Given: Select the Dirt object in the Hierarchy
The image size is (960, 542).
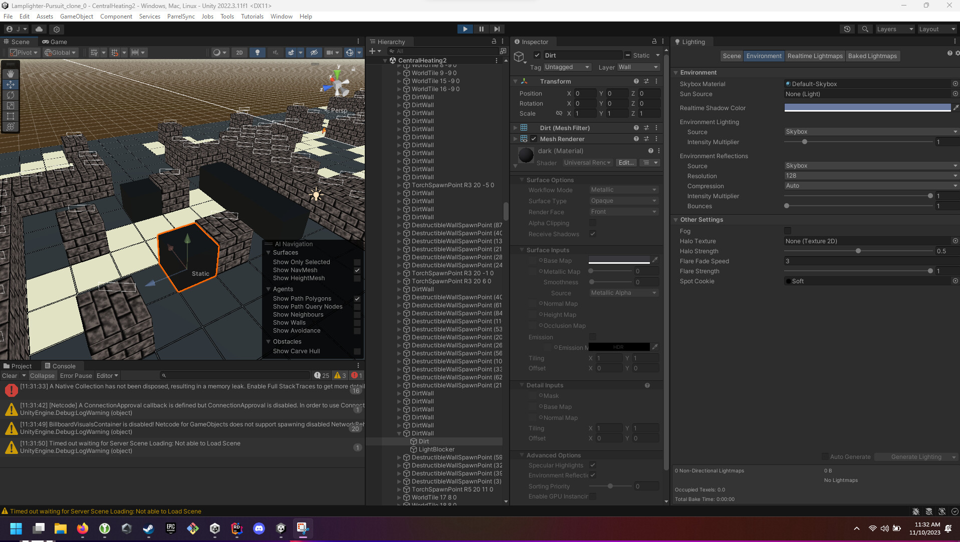Looking at the screenshot, I should click(423, 441).
